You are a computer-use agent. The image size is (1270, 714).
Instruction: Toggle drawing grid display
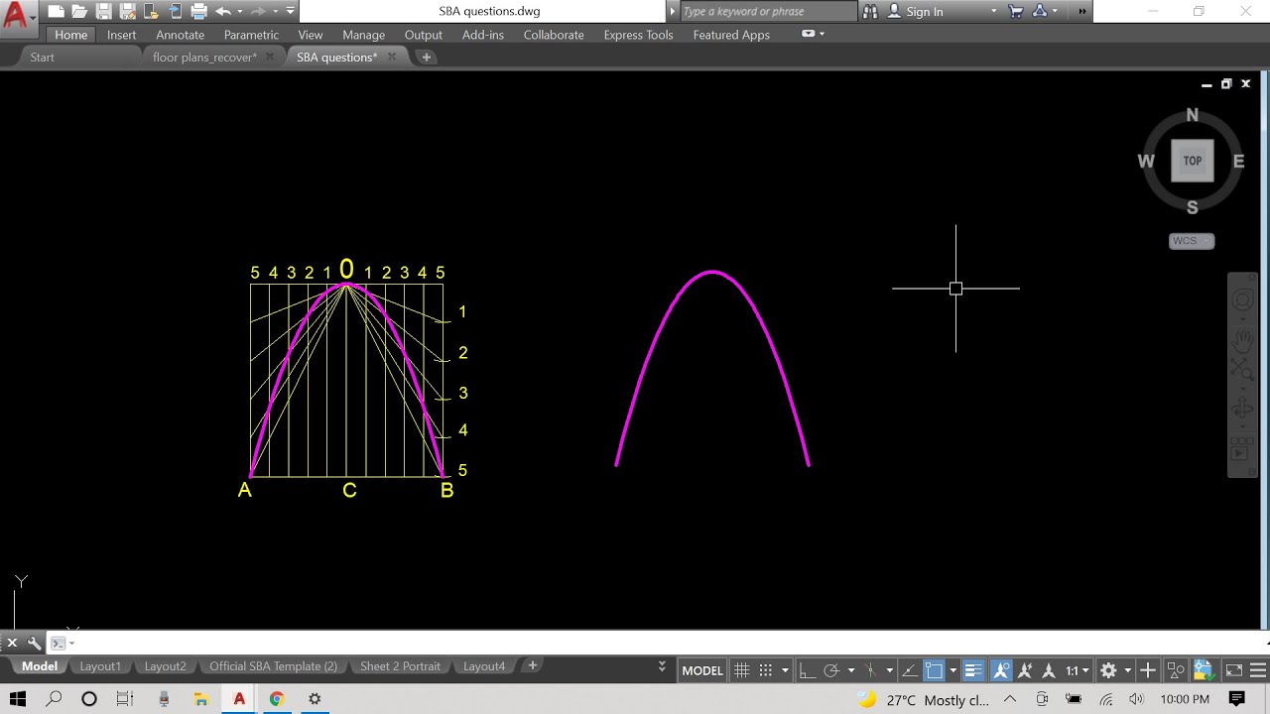click(x=741, y=670)
